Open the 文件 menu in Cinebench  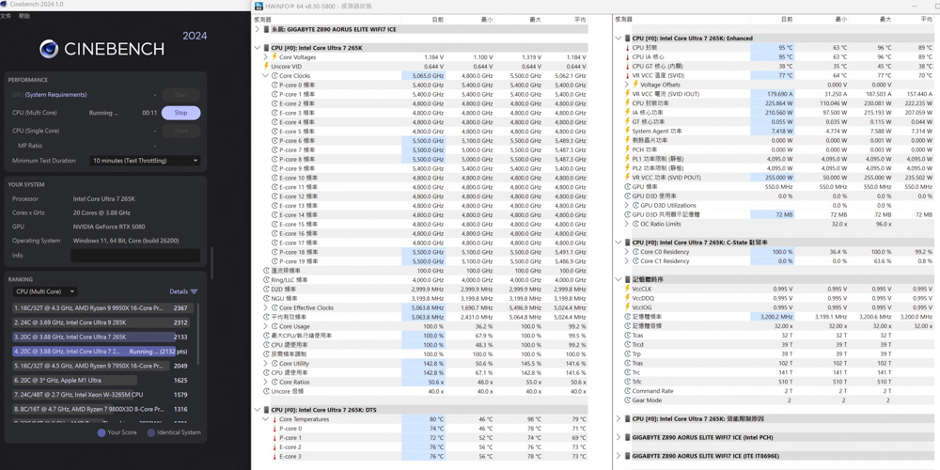[7, 16]
